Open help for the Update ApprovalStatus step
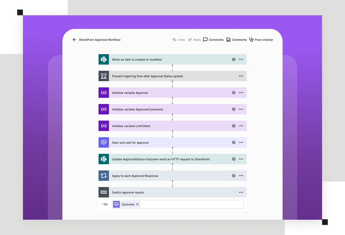Screen dimensions: 345x235 click(234, 159)
